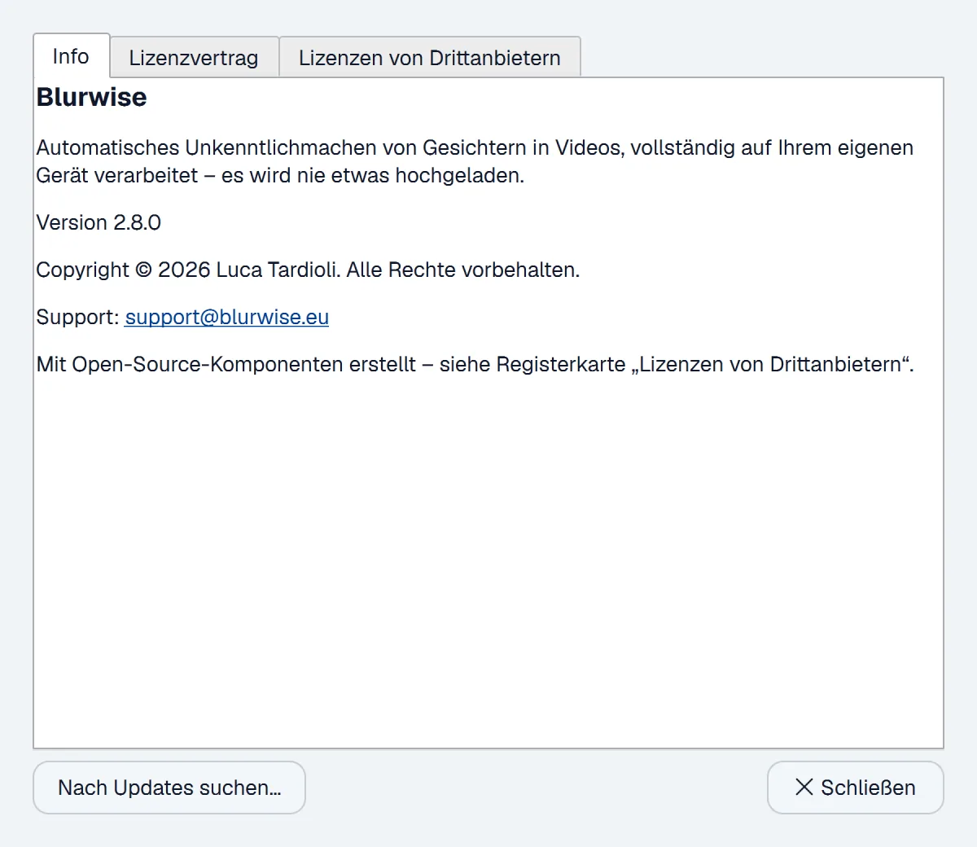This screenshot has height=847, width=977.
Task: Click the Mit Open-Source-Komponenten erstellt line
Action: [x=475, y=364]
